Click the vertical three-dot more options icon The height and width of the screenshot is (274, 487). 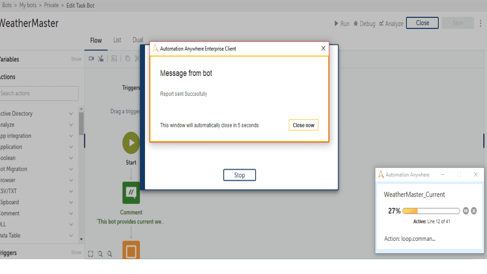click(x=481, y=23)
